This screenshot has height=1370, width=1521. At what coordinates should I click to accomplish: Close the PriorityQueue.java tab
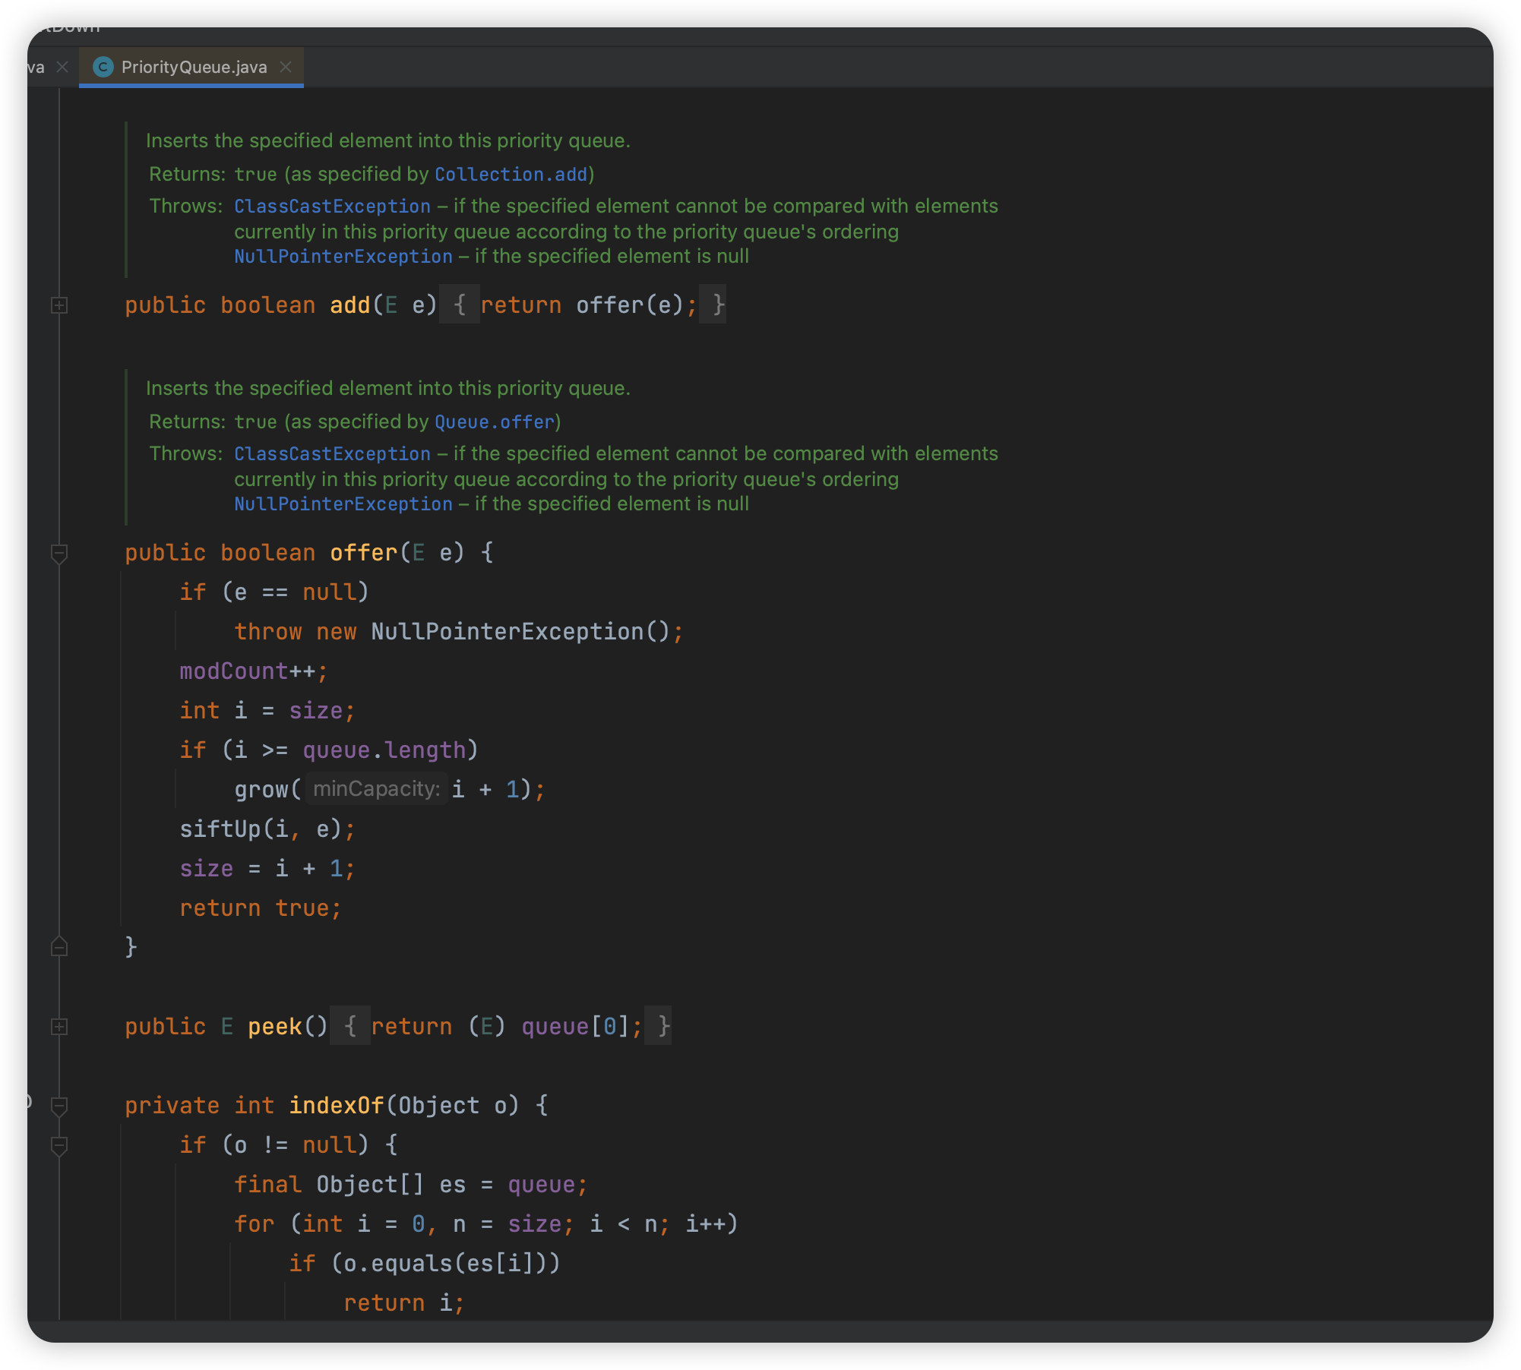click(x=286, y=67)
